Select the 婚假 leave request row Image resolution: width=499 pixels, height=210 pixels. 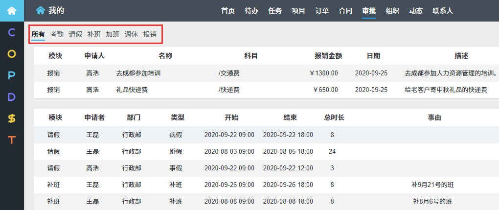176,151
